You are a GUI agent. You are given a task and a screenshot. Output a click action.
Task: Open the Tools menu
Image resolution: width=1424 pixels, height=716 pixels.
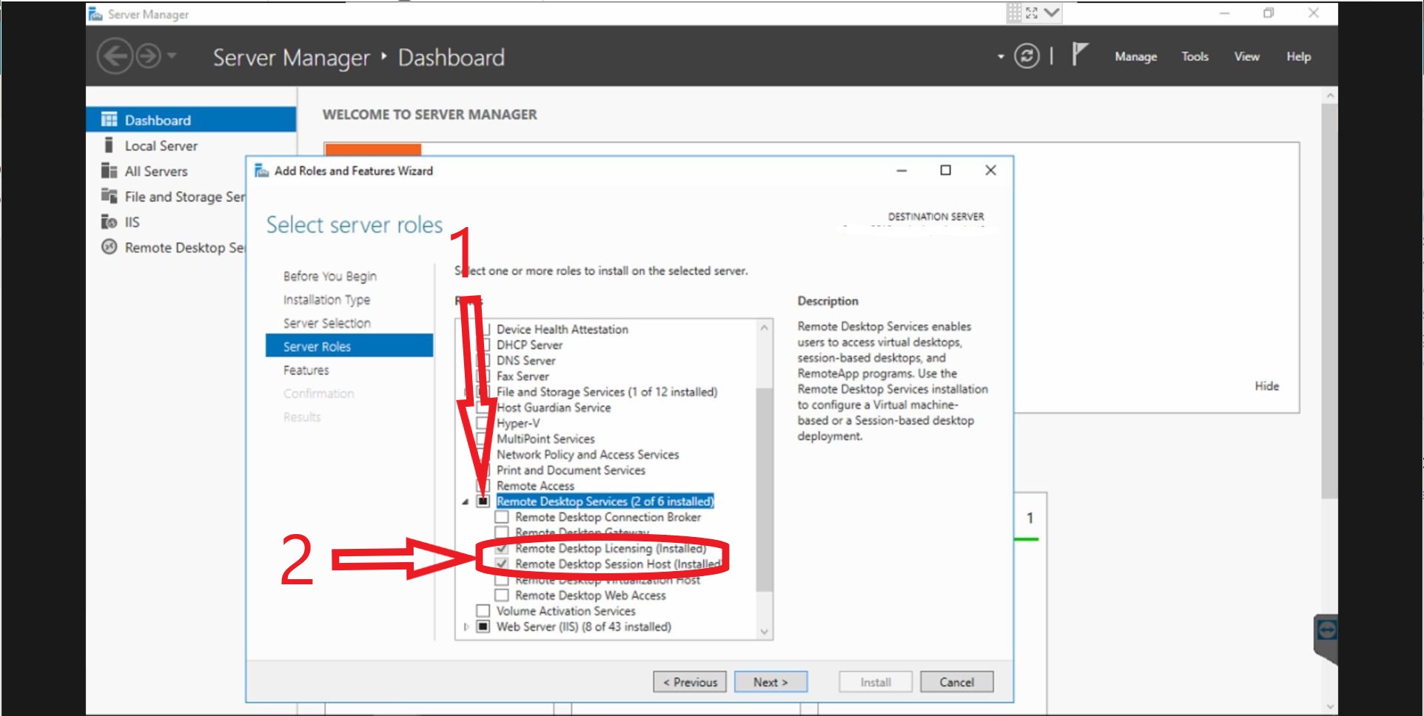[1195, 56]
